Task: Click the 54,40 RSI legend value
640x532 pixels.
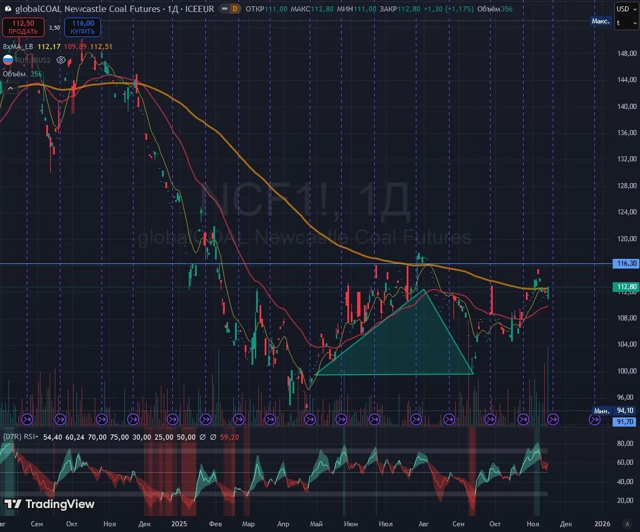Action: point(52,437)
